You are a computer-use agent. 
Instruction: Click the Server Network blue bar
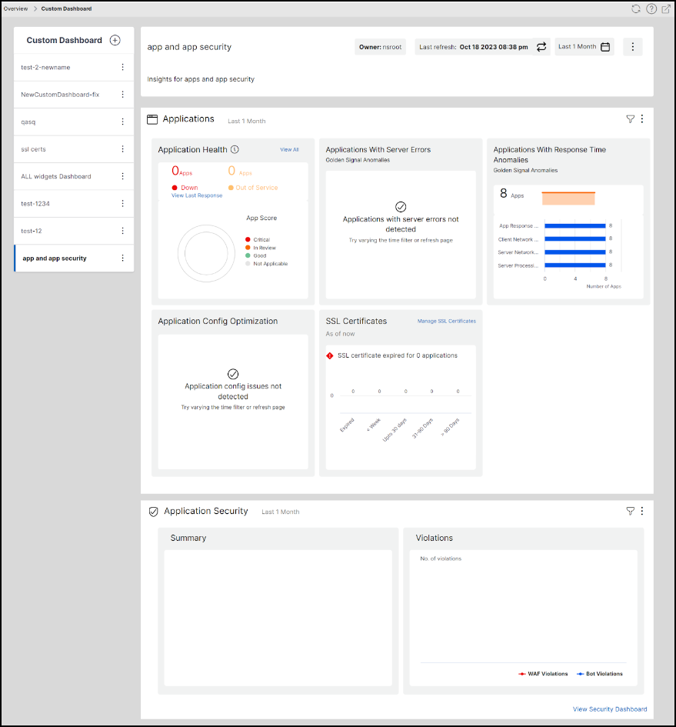(x=575, y=252)
